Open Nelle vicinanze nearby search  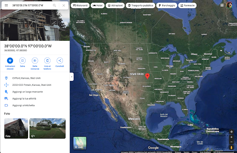(x=35, y=61)
